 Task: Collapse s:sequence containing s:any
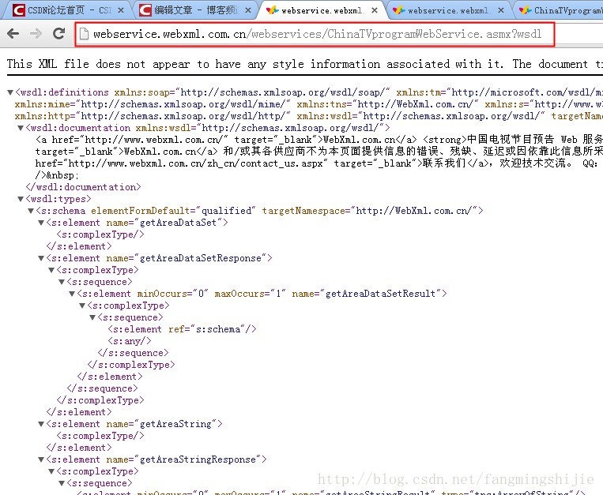click(x=92, y=317)
